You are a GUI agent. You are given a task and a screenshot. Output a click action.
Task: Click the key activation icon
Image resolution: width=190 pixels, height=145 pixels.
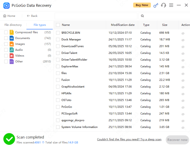tap(155, 5)
